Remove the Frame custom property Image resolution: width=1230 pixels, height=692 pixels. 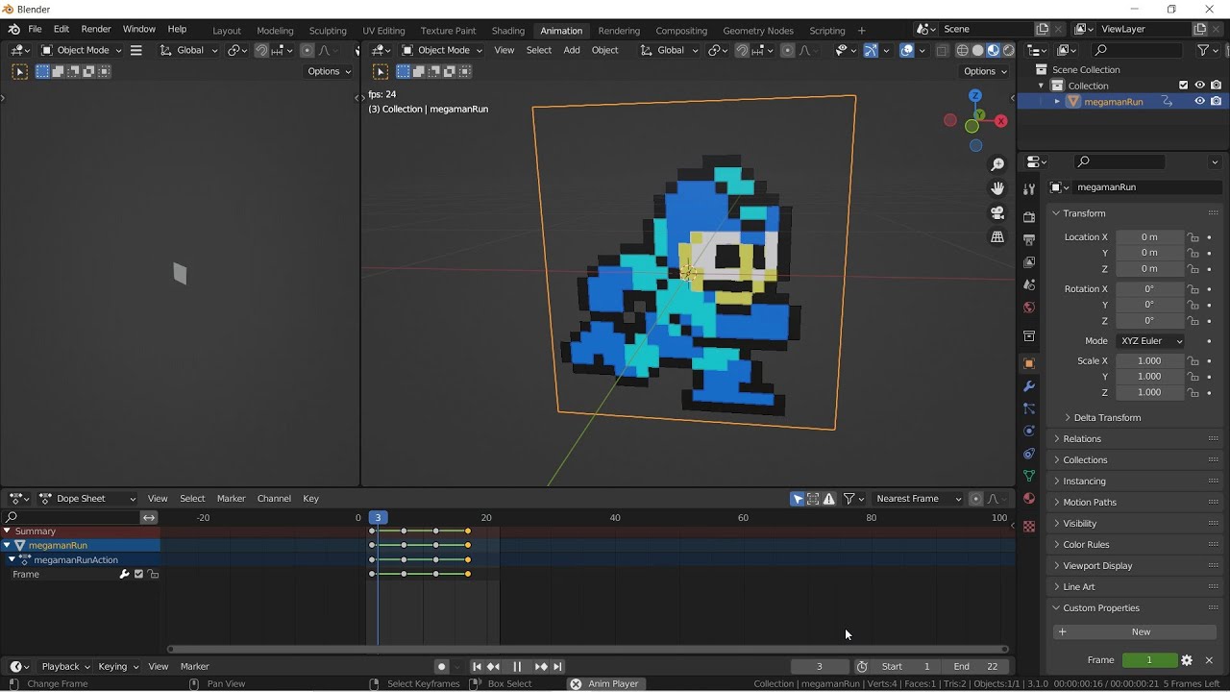(x=1209, y=660)
